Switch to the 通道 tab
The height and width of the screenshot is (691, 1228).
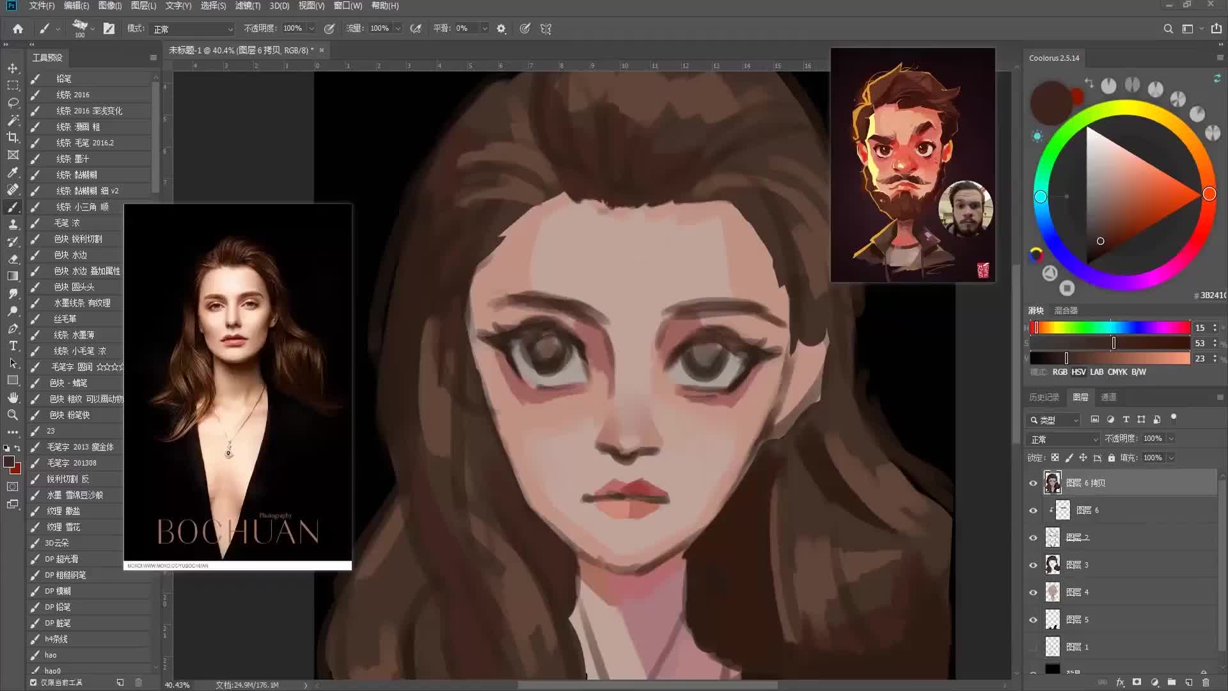(x=1108, y=397)
